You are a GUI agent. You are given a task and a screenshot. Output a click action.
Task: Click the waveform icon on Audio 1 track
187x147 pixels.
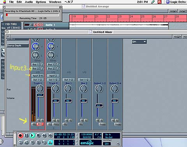40,25
